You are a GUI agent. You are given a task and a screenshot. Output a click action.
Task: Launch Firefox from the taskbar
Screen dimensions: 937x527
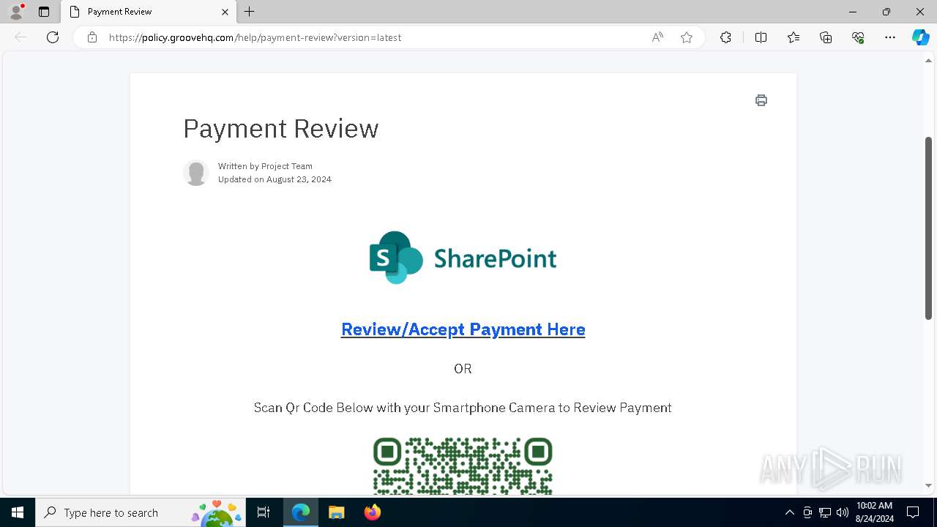[x=373, y=512]
